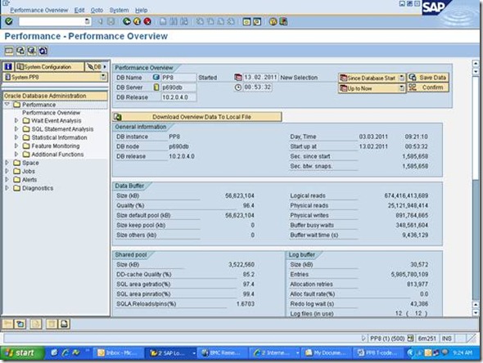483x363 pixels.
Task: Open the Performance Overview menu
Action: 39,10
